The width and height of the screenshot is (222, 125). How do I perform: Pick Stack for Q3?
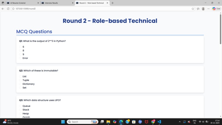20,110
